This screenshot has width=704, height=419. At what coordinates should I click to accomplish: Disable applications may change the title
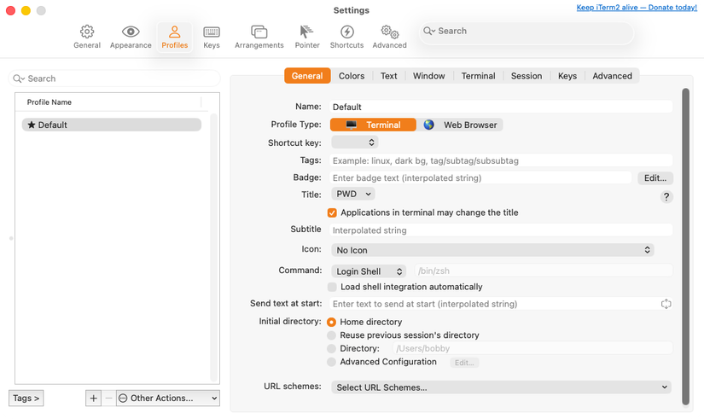pos(333,212)
